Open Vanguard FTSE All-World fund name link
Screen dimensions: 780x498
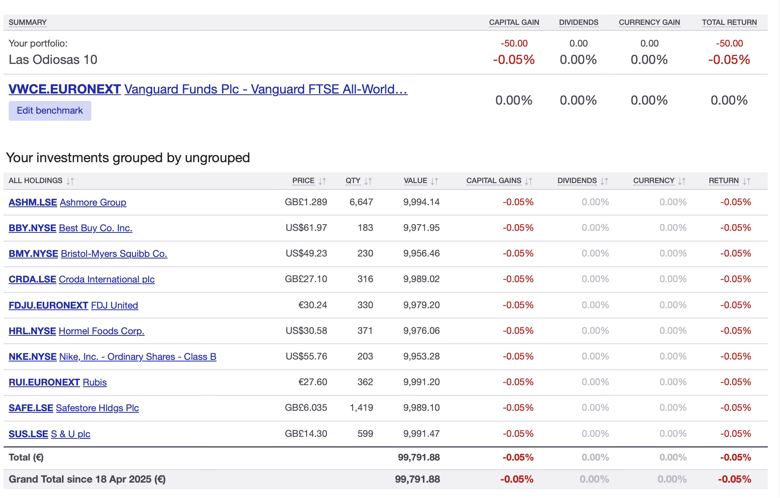266,89
